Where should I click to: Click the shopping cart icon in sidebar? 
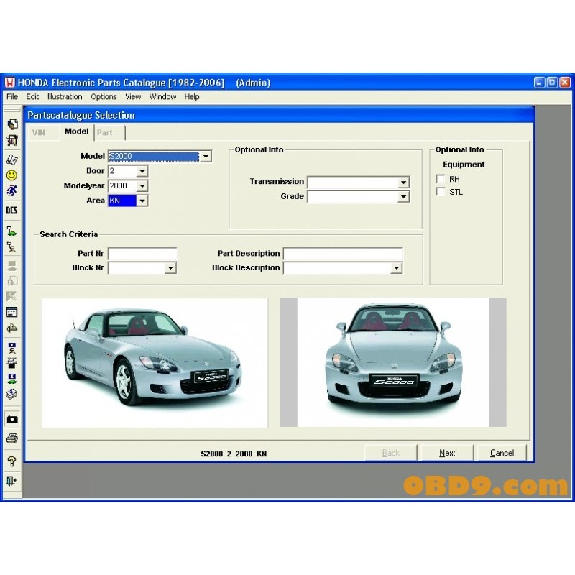(11, 140)
